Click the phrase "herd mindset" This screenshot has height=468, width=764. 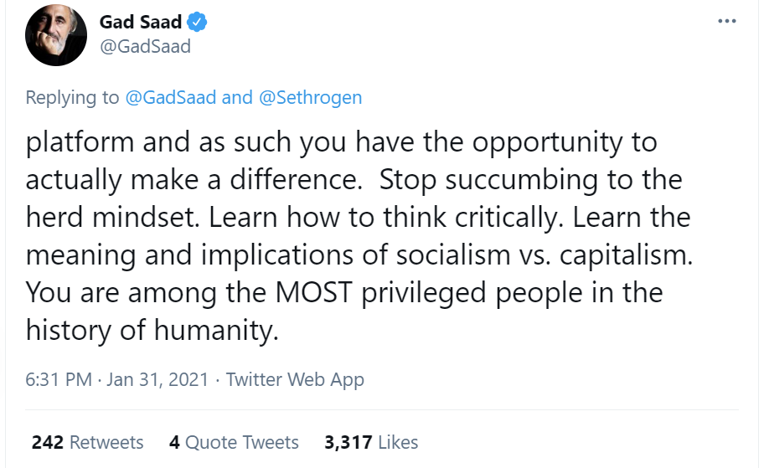click(x=112, y=218)
